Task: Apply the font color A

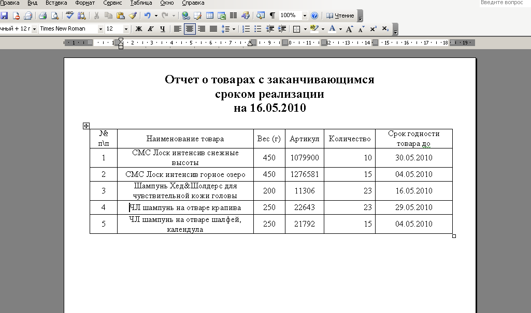Action: pos(332,29)
